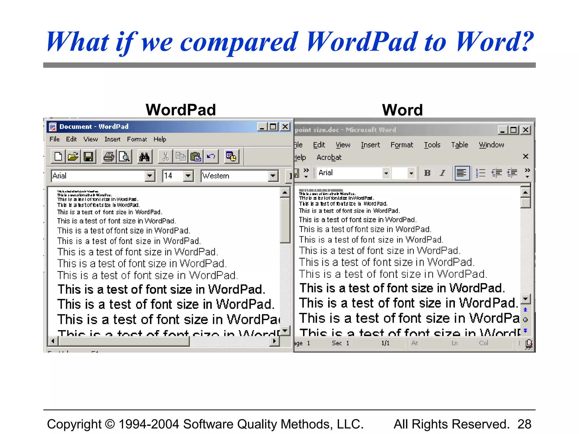
Task: Click the Save icon at Word toolbar's left edge
Action: 296,173
